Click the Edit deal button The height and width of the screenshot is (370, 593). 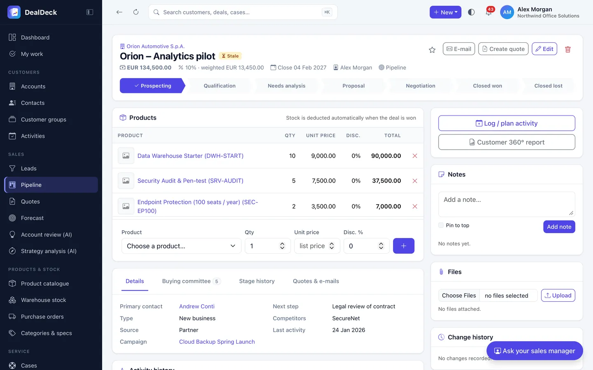[x=544, y=49]
